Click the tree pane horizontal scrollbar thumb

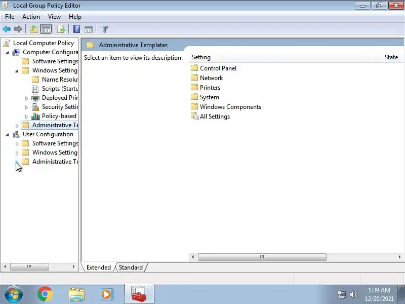pos(29,267)
